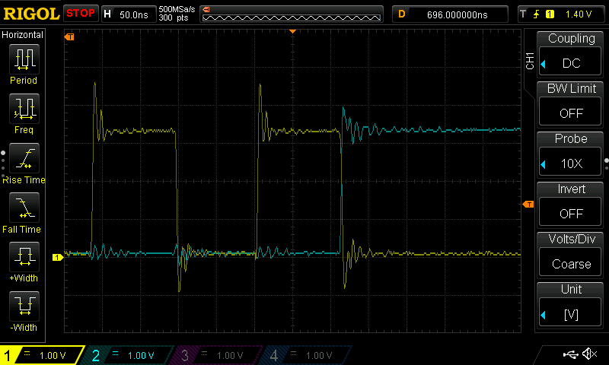
Task: Select the Freq measurement icon
Action: click(24, 109)
